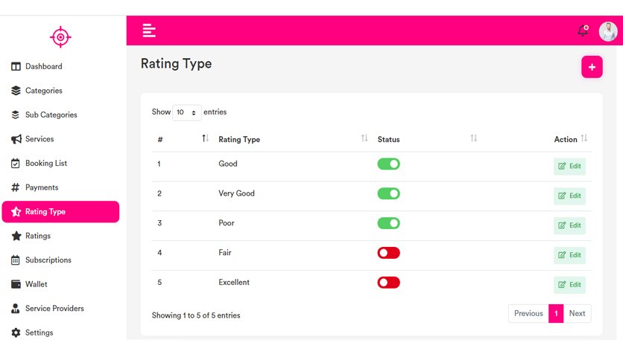The image size is (623, 360).
Task: Select page 1 in pagination
Action: 556,313
